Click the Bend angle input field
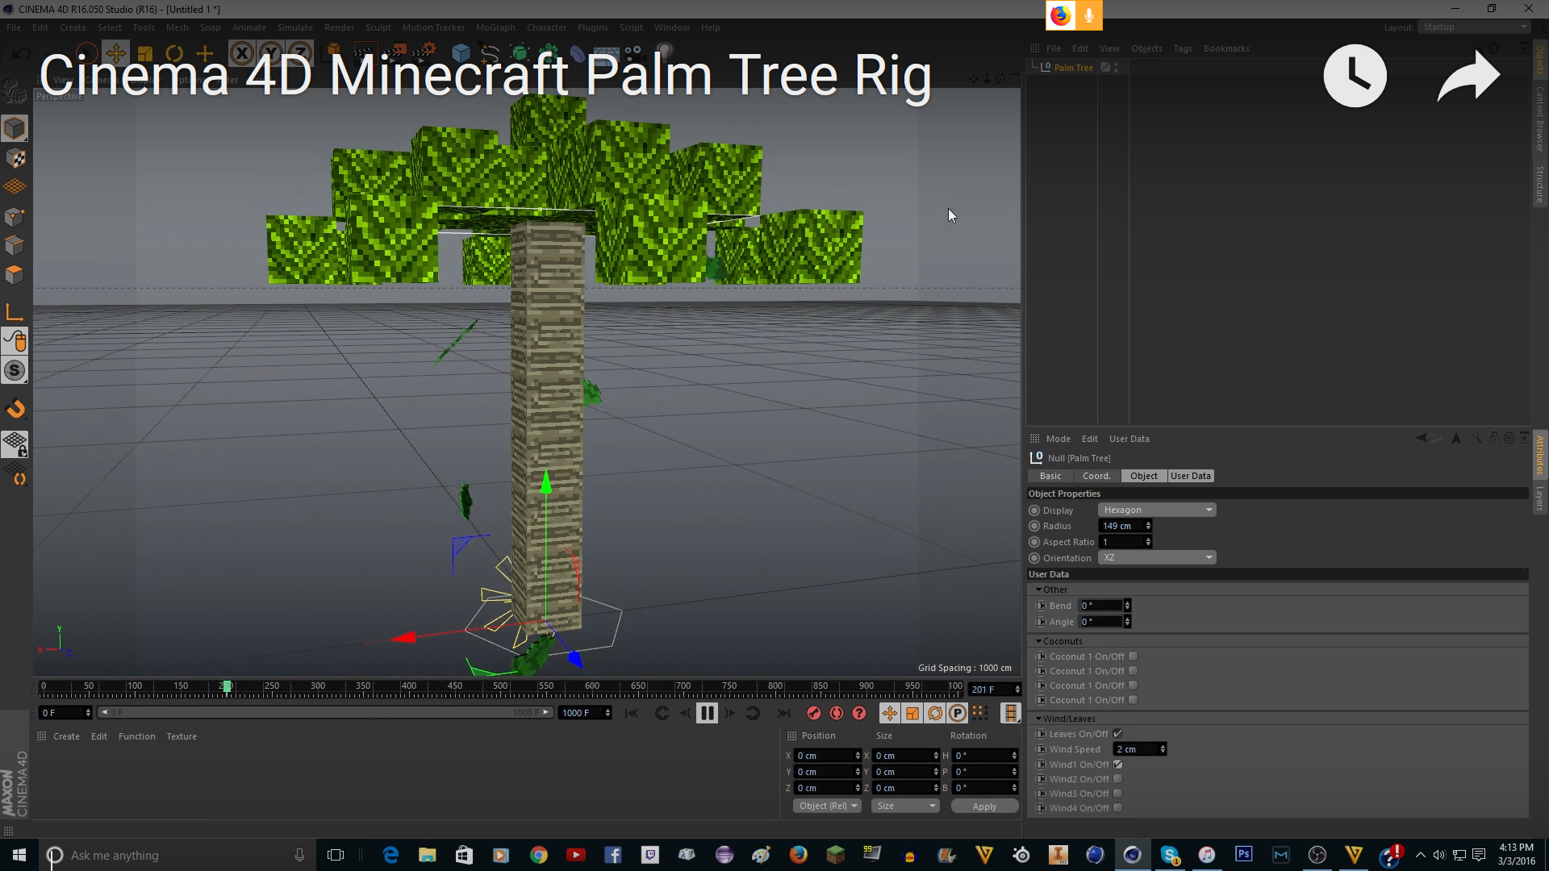The image size is (1549, 871). tap(1100, 606)
